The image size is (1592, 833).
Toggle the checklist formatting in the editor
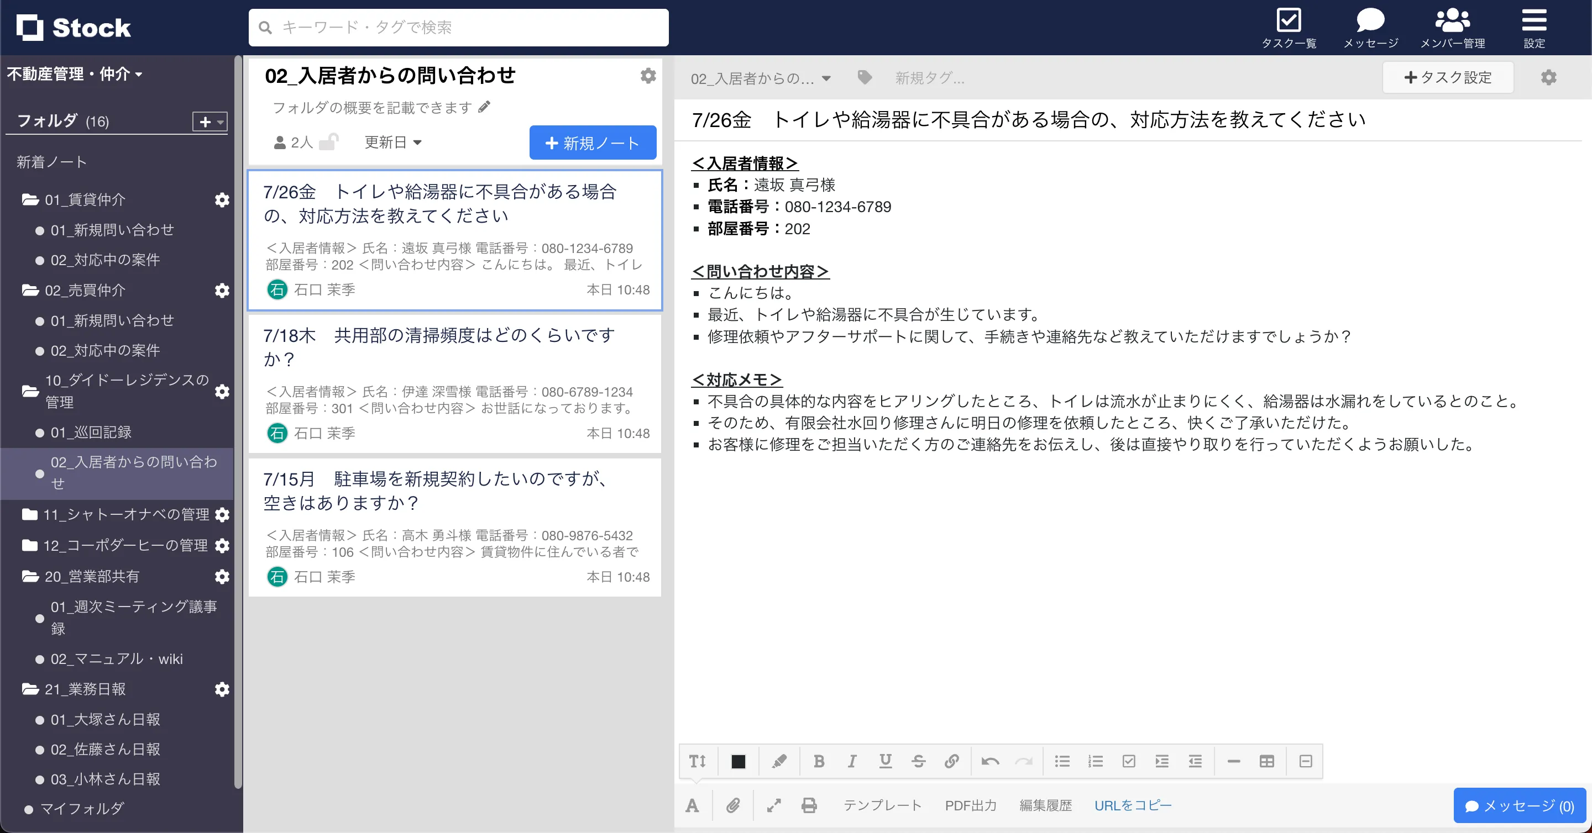pyautogui.click(x=1129, y=761)
